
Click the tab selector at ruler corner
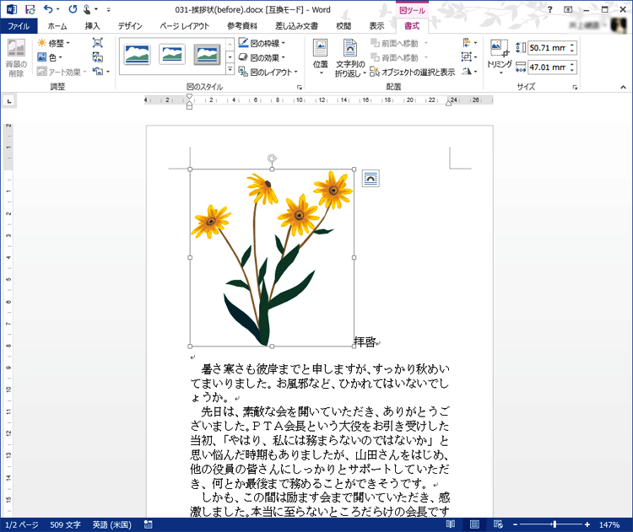pyautogui.click(x=9, y=100)
